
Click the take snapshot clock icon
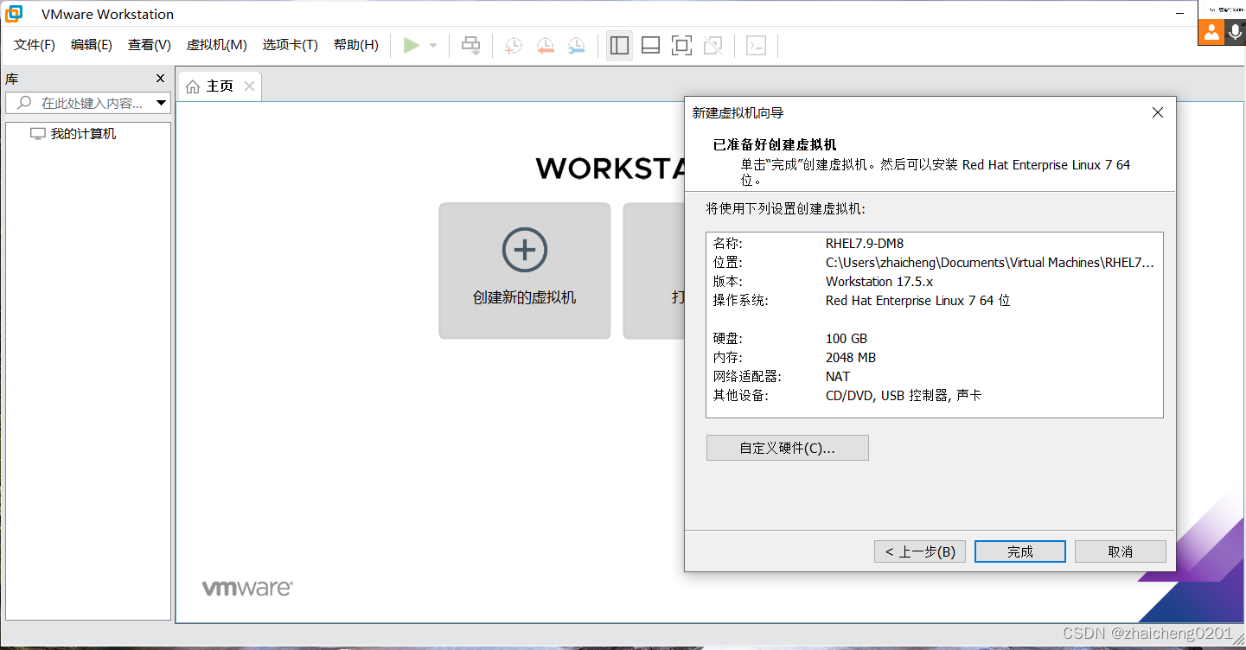coord(513,46)
